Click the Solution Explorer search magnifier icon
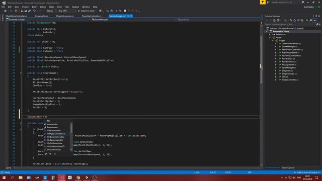This screenshot has height=181, width=322. click(317, 25)
